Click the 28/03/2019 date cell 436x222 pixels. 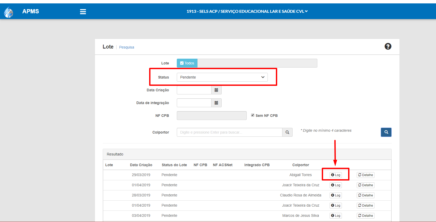(x=141, y=195)
